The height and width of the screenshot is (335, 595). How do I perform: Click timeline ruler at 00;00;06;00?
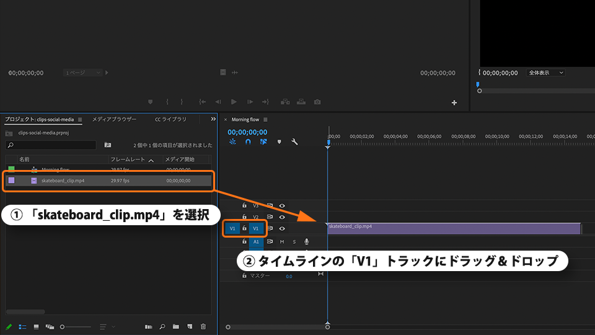[429, 136]
